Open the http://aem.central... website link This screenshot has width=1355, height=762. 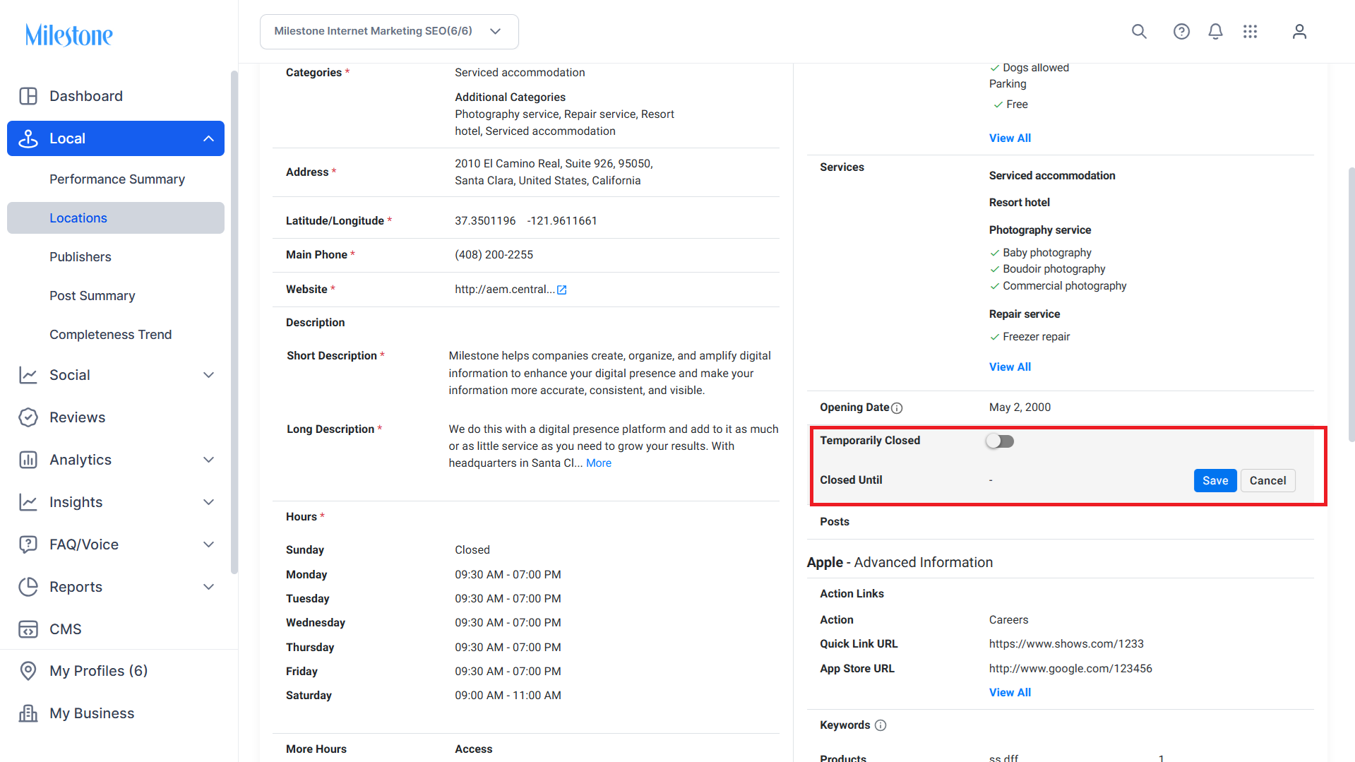(x=505, y=290)
